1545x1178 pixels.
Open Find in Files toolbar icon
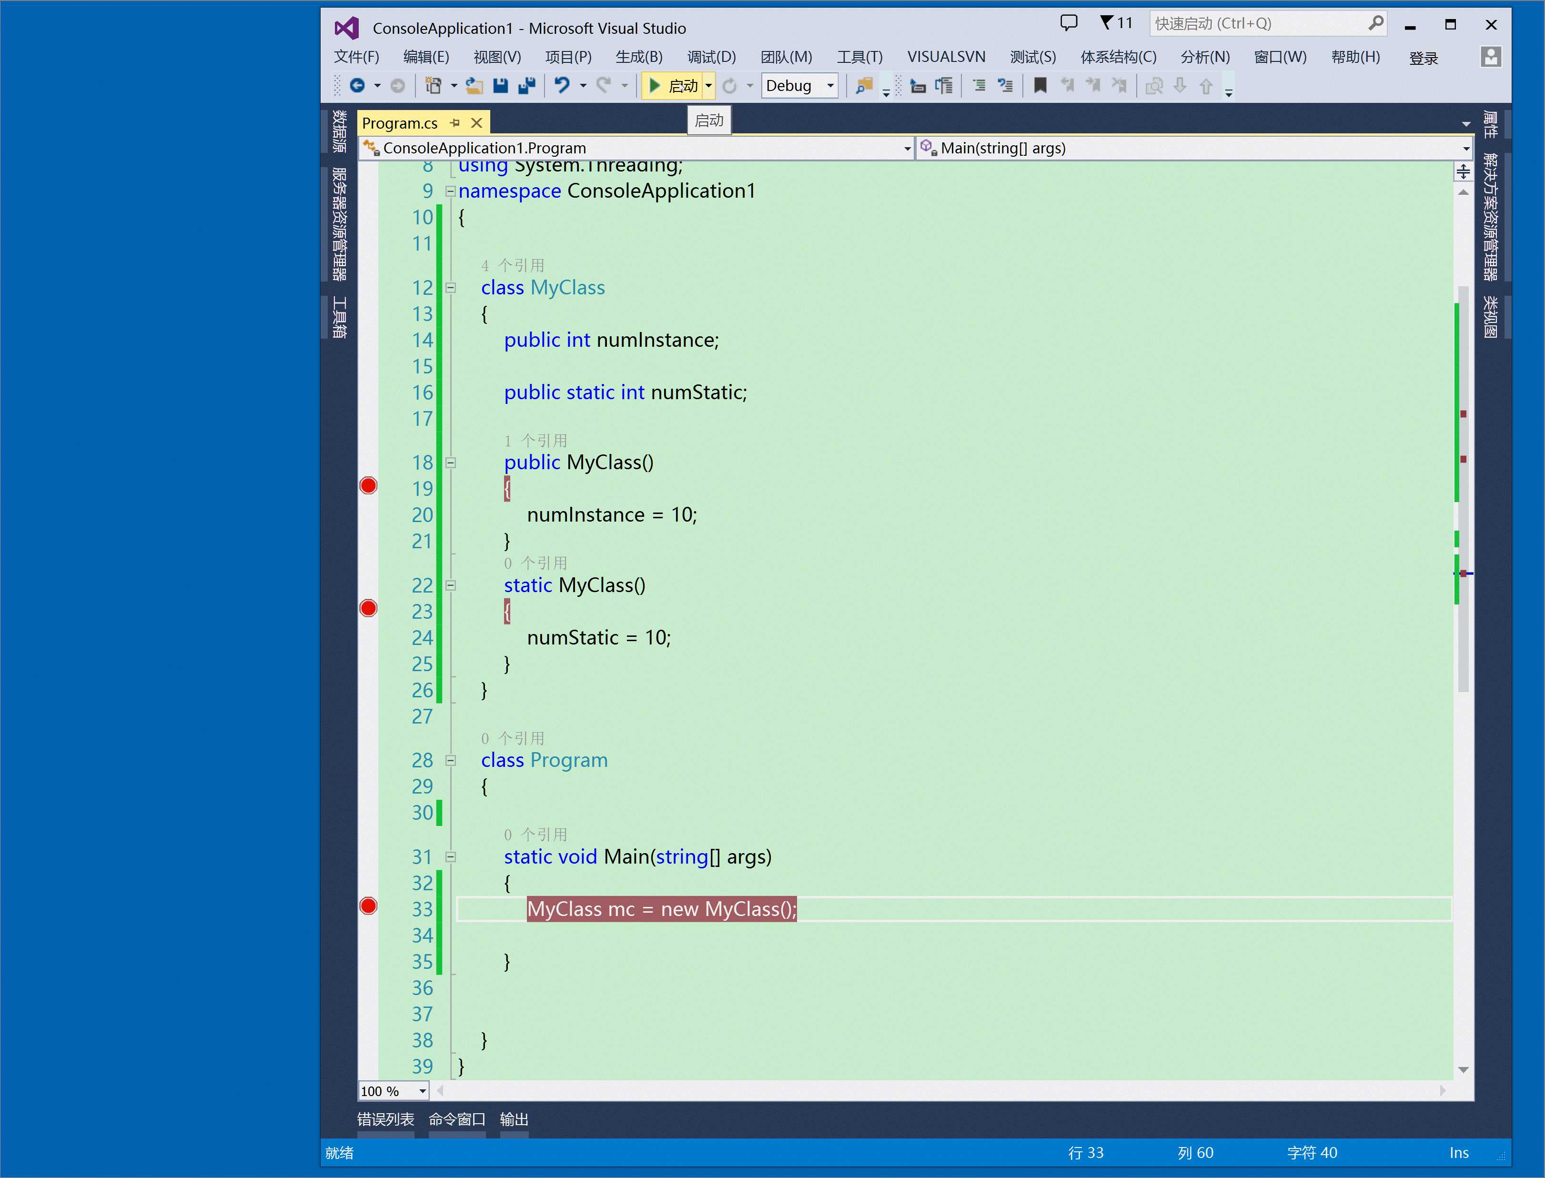[864, 86]
